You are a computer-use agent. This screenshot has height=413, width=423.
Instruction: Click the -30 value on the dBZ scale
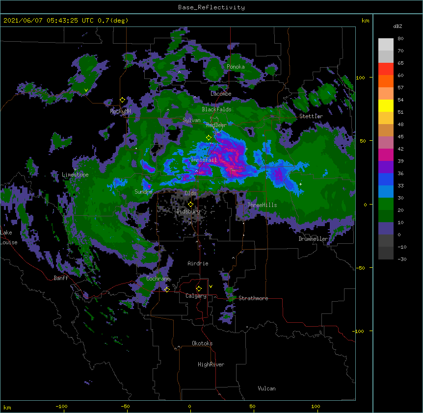(402, 259)
